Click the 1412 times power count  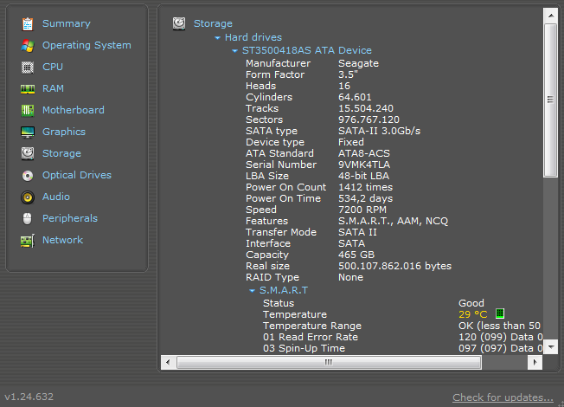pos(365,187)
